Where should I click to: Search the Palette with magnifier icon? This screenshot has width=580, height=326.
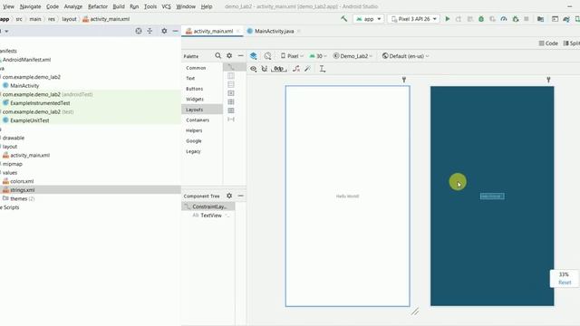pyautogui.click(x=217, y=56)
